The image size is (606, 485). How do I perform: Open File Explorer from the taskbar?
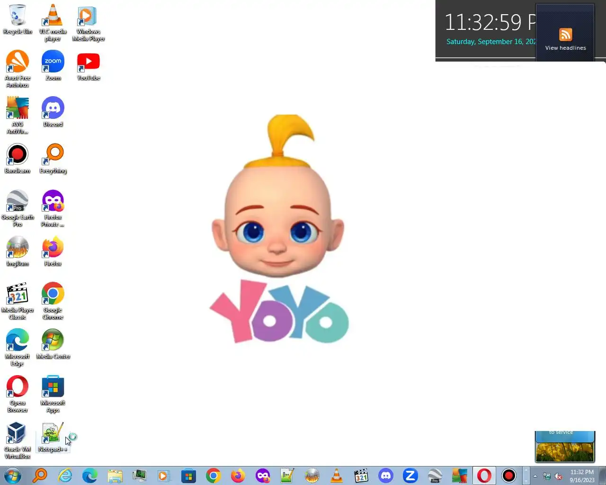coord(115,476)
